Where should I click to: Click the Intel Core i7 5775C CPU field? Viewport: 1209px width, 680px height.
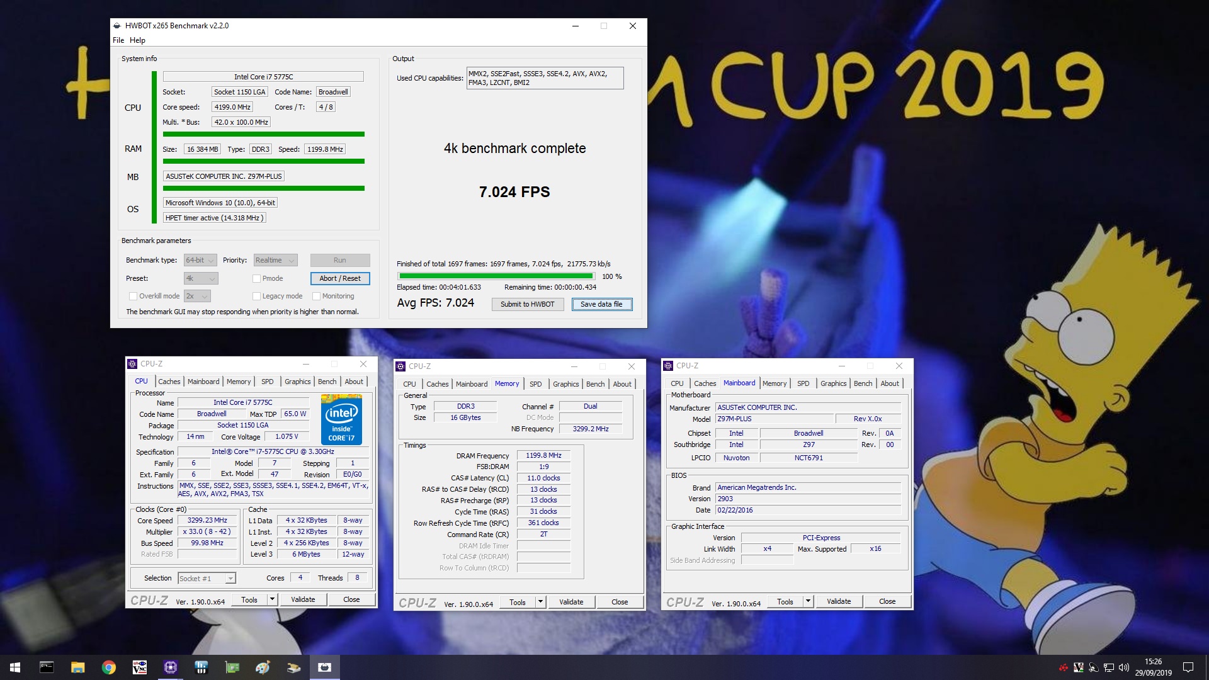click(x=263, y=77)
